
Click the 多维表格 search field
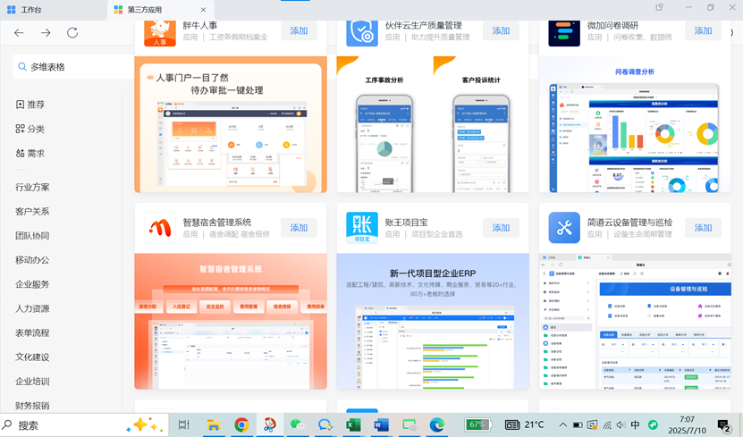click(73, 67)
